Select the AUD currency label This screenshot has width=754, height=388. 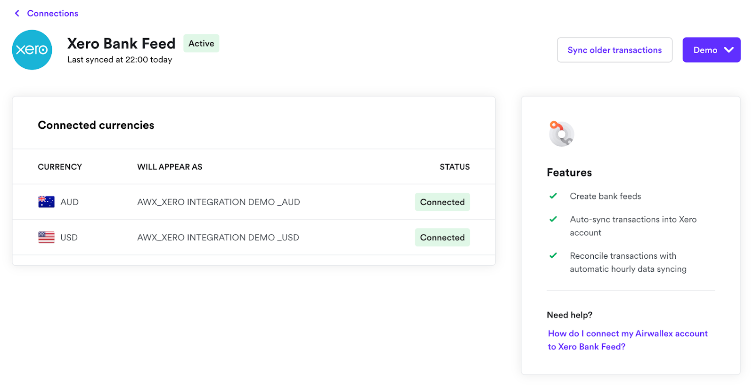click(69, 202)
